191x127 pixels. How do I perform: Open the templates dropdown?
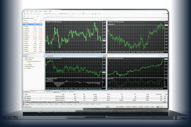click(x=99, y=14)
